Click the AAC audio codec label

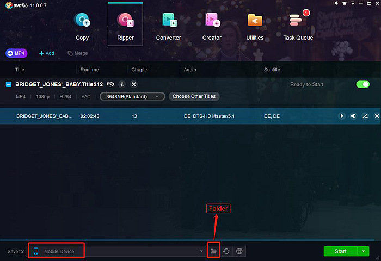click(86, 97)
